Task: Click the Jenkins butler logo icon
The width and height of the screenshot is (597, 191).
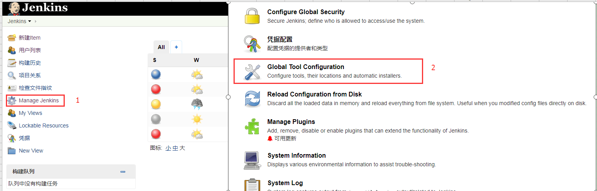Action: click(x=15, y=8)
